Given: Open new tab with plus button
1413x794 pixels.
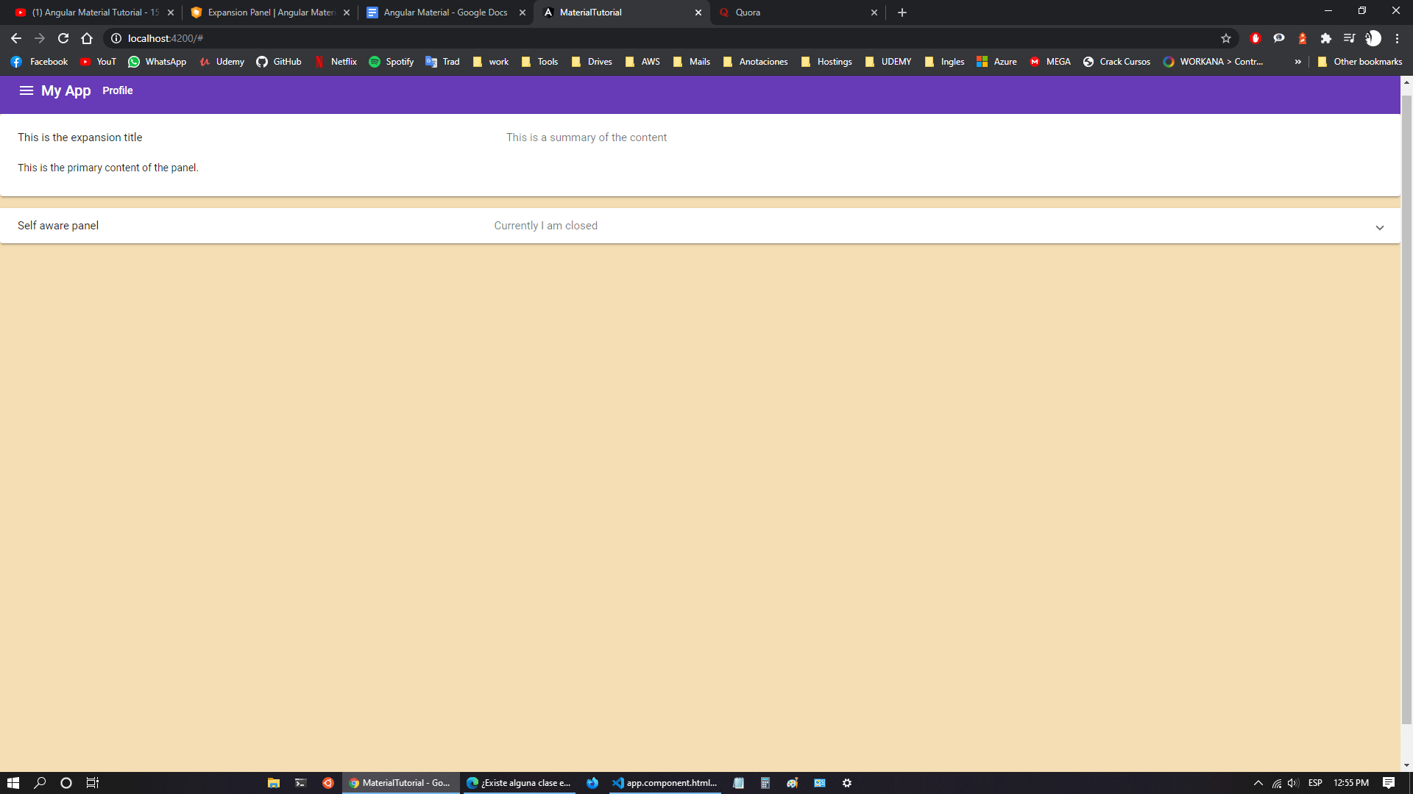Looking at the screenshot, I should point(902,12).
